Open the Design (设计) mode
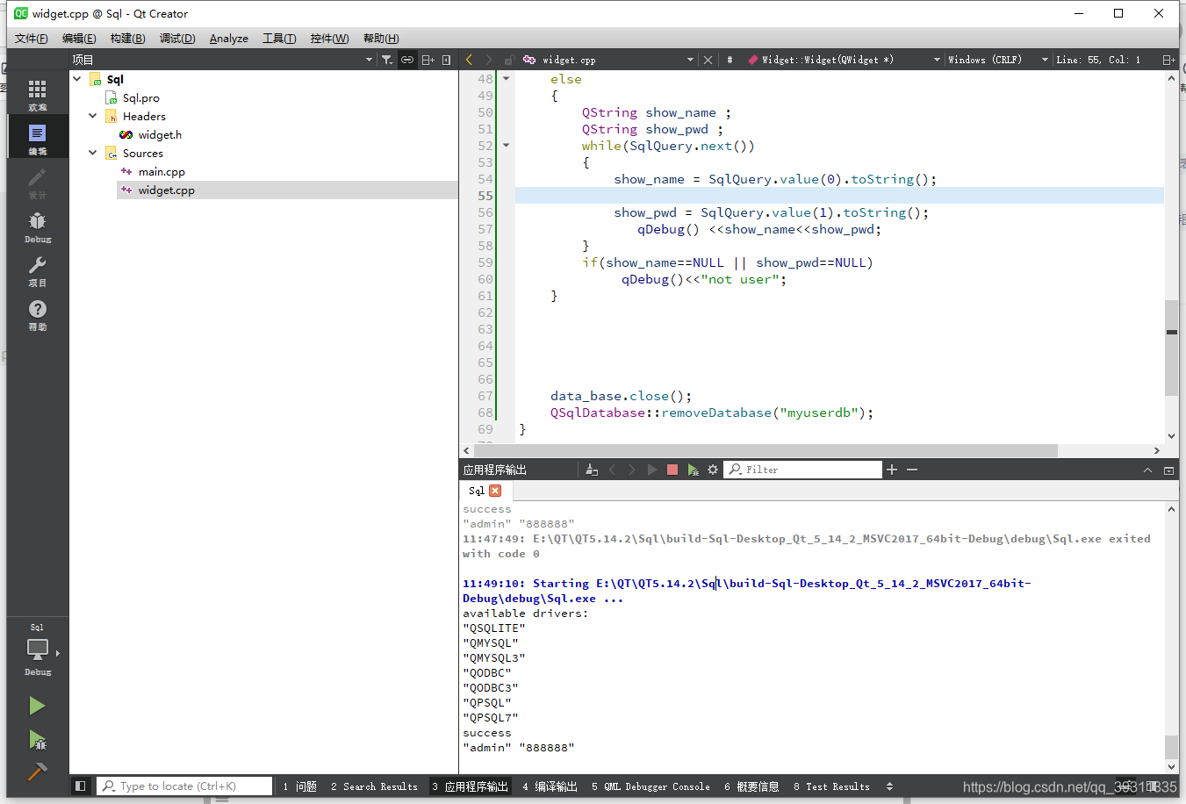This screenshot has height=804, width=1186. pos(37,183)
